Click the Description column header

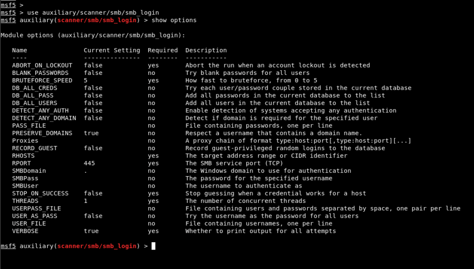click(206, 50)
